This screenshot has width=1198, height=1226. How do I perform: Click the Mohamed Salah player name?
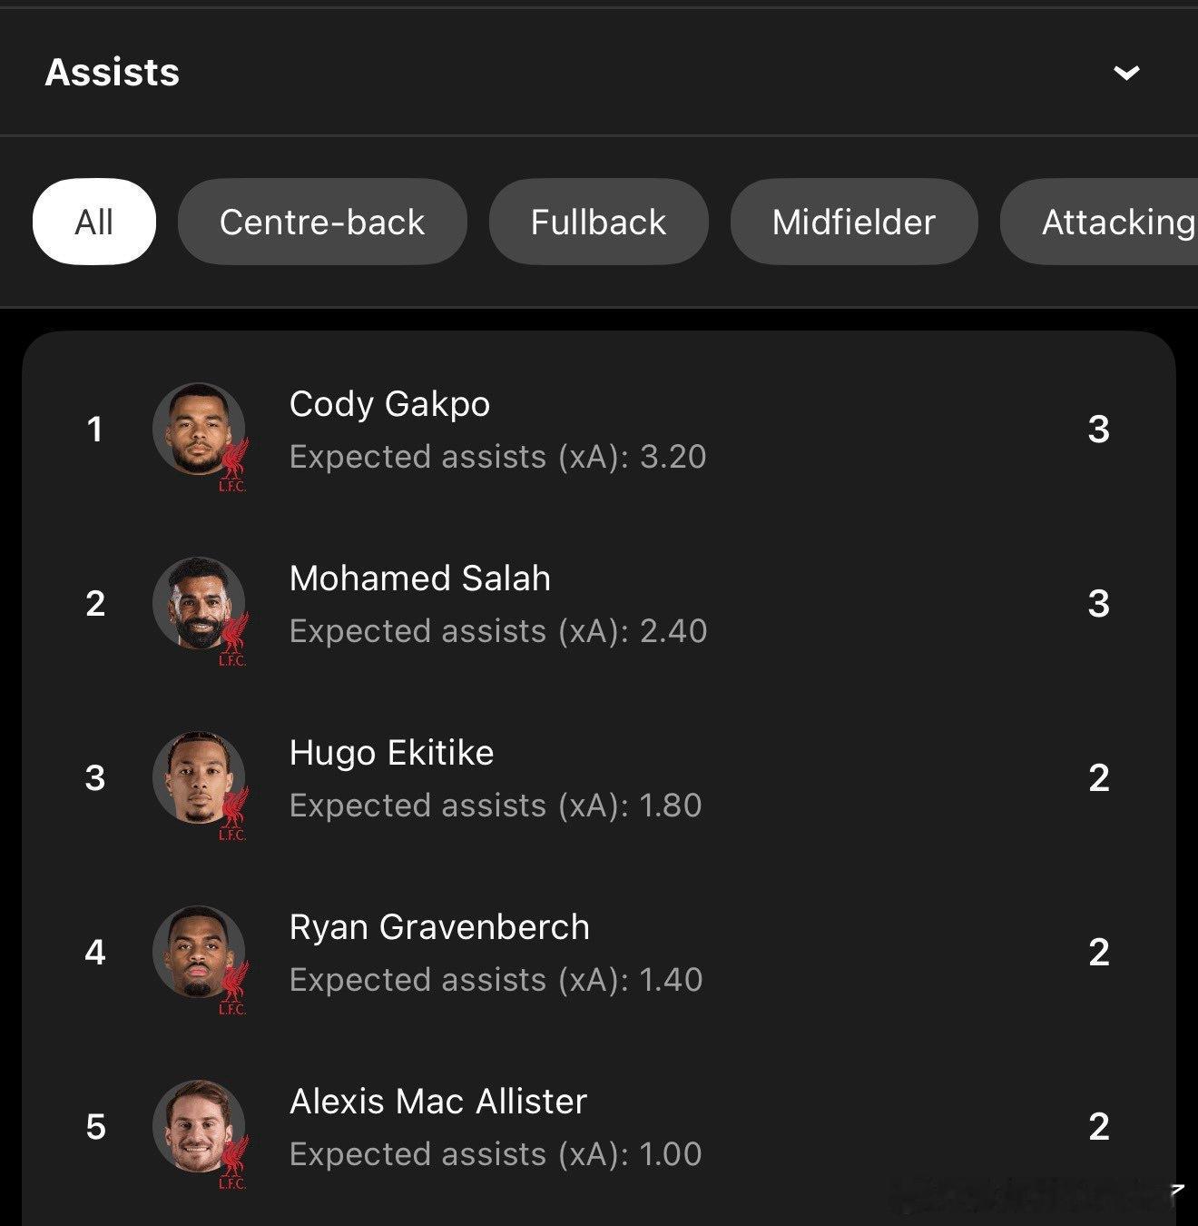(x=420, y=578)
